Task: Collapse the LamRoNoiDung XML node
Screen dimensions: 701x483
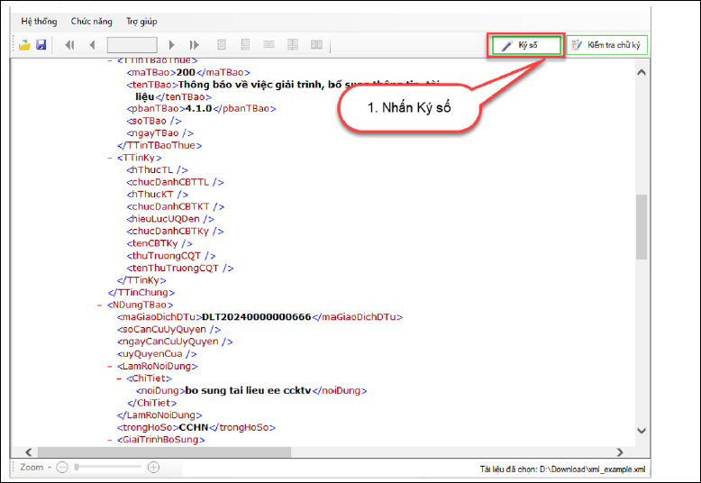Action: [109, 366]
